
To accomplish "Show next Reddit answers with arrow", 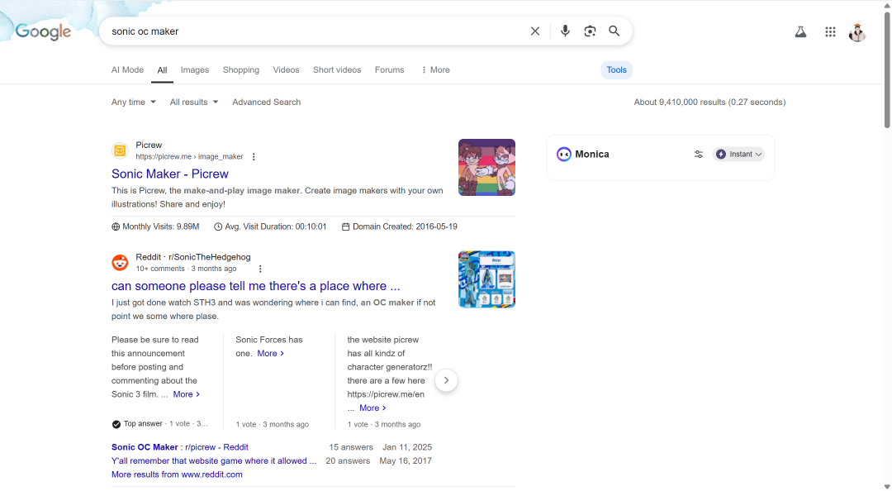I will [447, 380].
